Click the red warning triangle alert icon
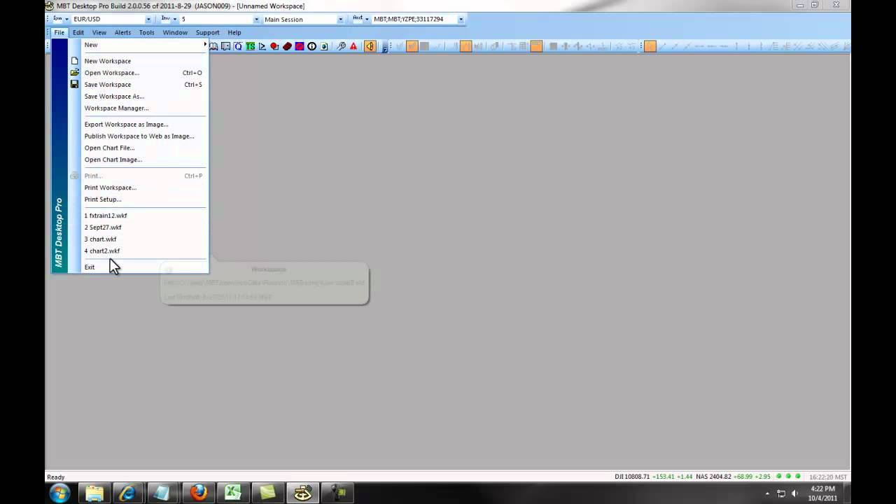Screen dimensions: 896x504 353,46
